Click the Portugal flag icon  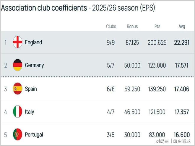pyautogui.click(x=18, y=134)
